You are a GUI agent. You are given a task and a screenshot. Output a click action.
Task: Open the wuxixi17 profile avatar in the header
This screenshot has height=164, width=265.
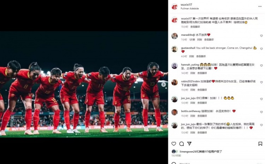point(175,6)
